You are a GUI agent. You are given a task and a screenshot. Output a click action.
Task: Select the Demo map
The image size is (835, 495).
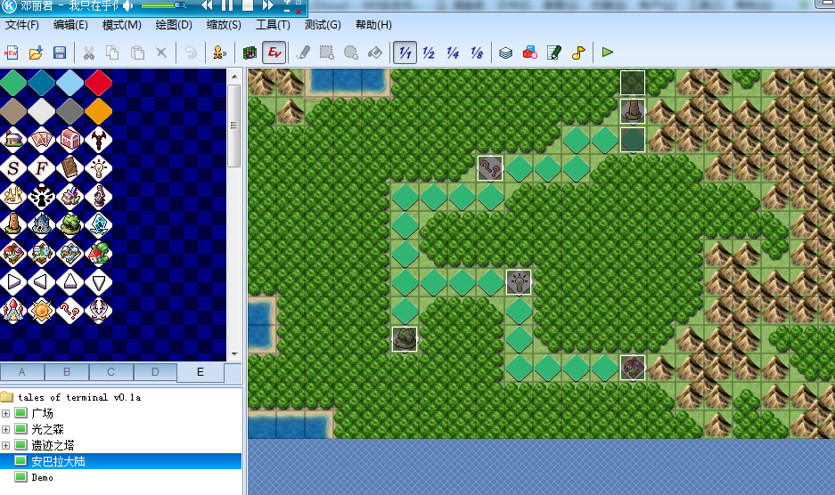[42, 477]
